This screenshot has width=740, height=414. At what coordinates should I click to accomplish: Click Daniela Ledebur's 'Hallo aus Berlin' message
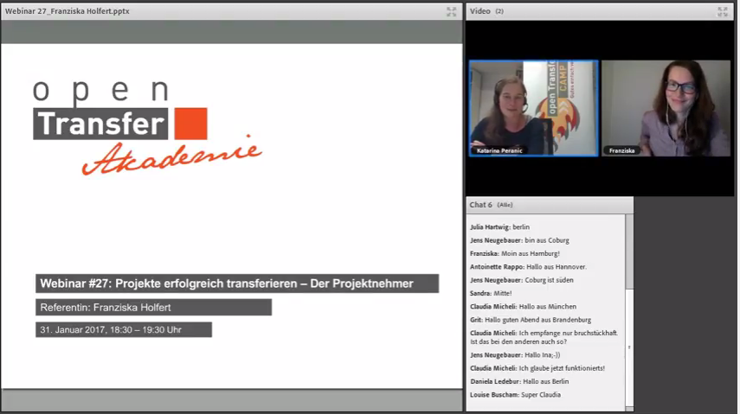(519, 381)
